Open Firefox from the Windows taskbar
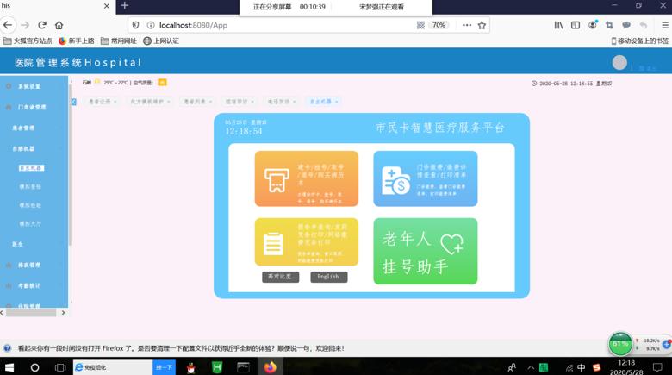 (270, 367)
